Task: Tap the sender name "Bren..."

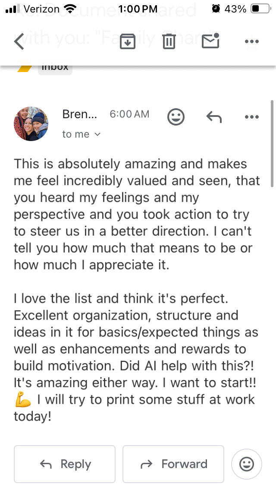Action: pyautogui.click(x=80, y=114)
